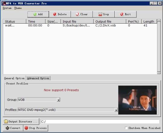The image size is (163, 133).
Task: Sort by the Status column header
Action: pyautogui.click(x=14, y=21)
